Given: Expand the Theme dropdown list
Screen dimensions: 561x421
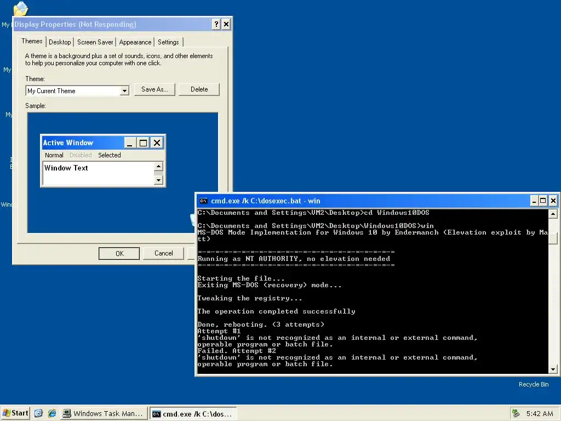Looking at the screenshot, I should tap(124, 91).
